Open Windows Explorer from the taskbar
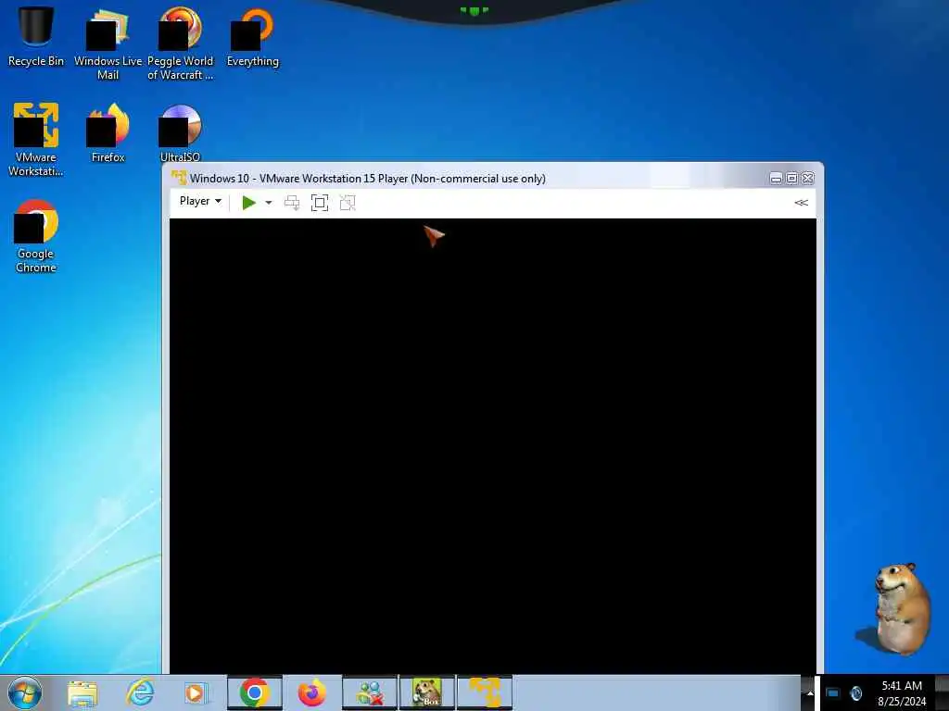The height and width of the screenshot is (711, 949). point(82,692)
